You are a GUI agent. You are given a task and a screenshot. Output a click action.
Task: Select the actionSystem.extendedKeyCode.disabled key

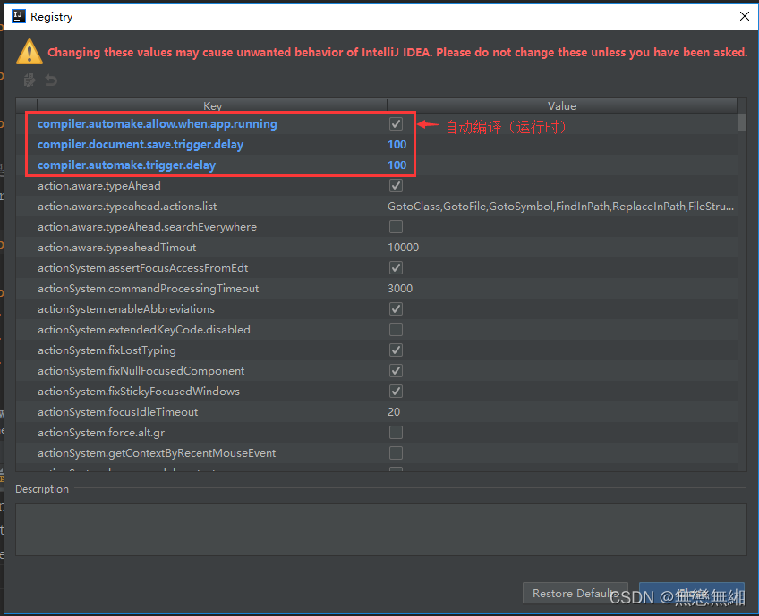(144, 330)
